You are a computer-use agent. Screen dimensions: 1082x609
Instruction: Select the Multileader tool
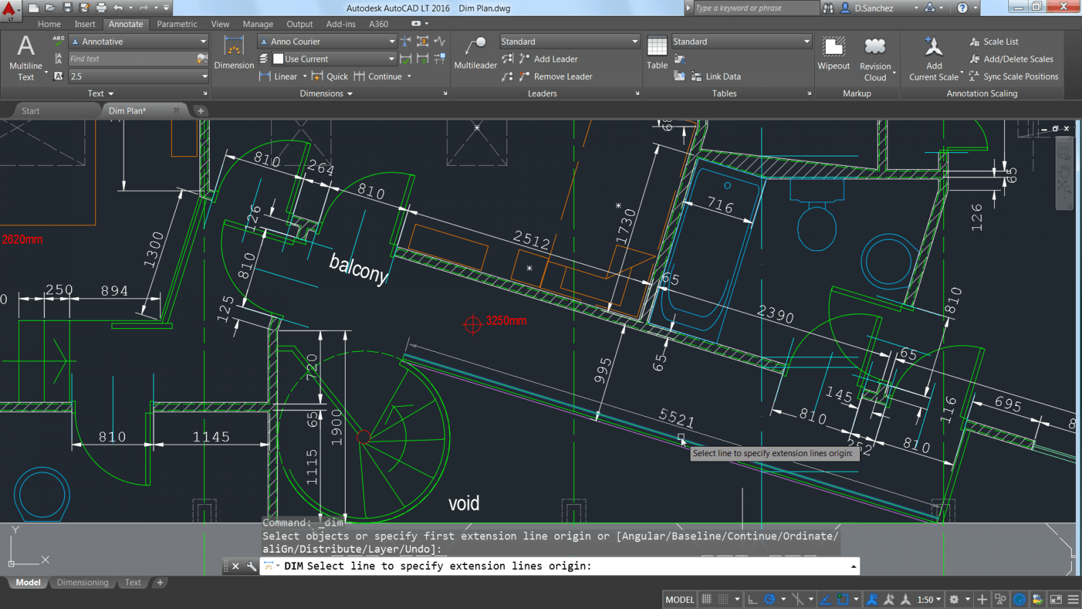click(475, 54)
